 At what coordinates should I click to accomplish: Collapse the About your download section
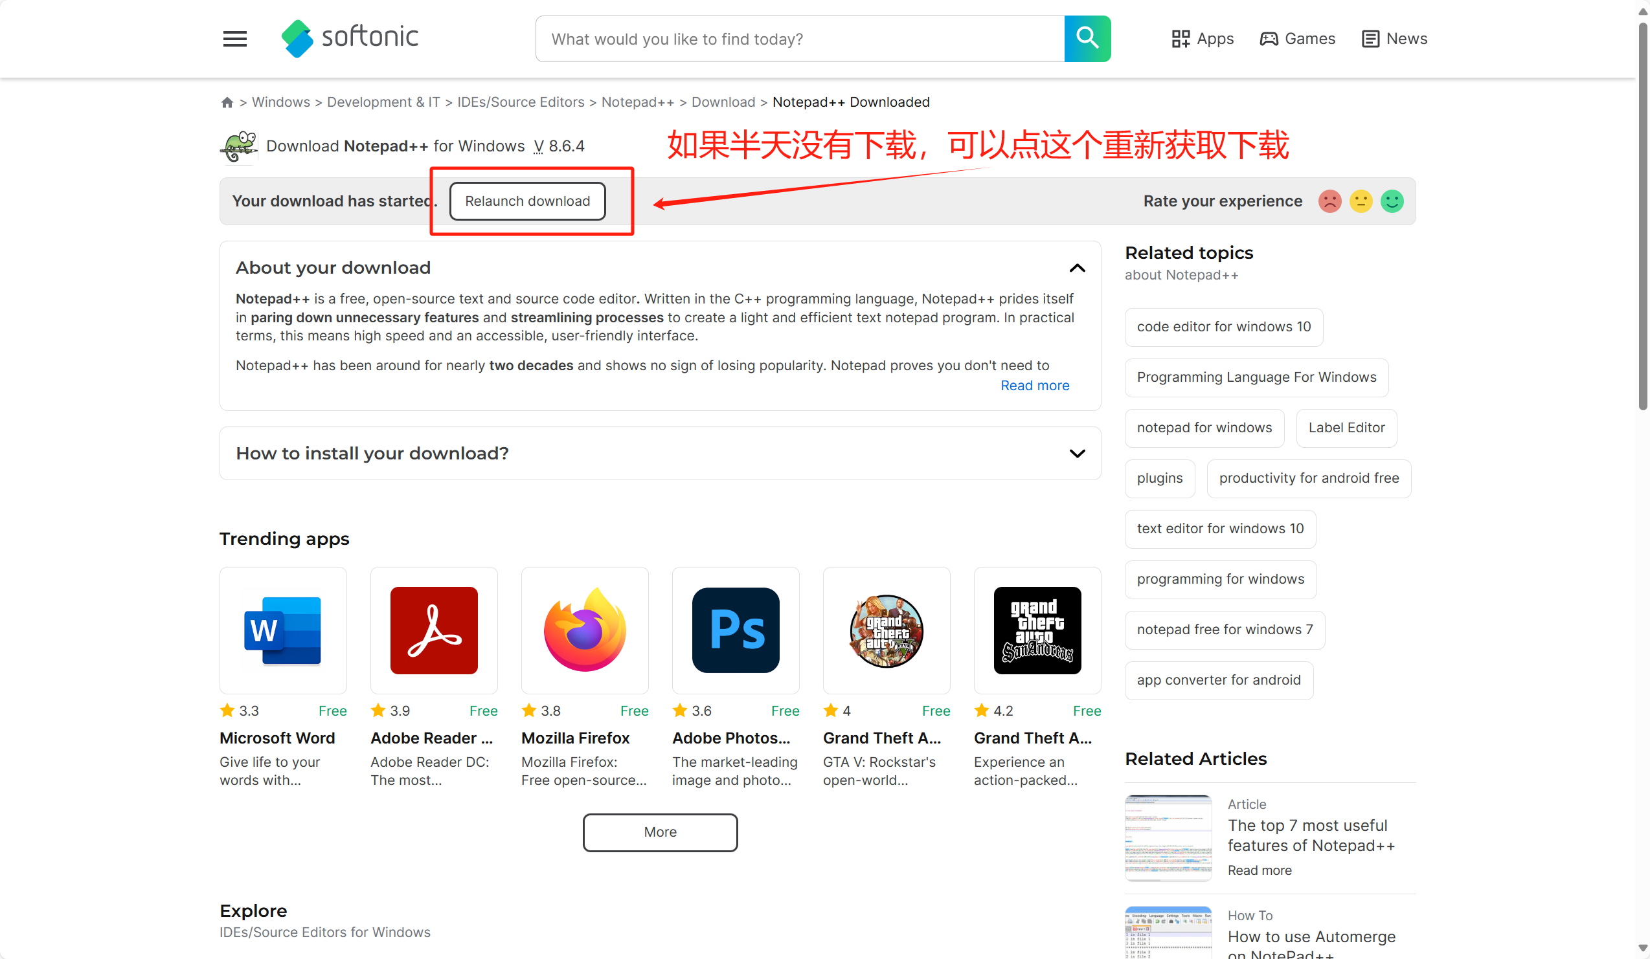1077,268
